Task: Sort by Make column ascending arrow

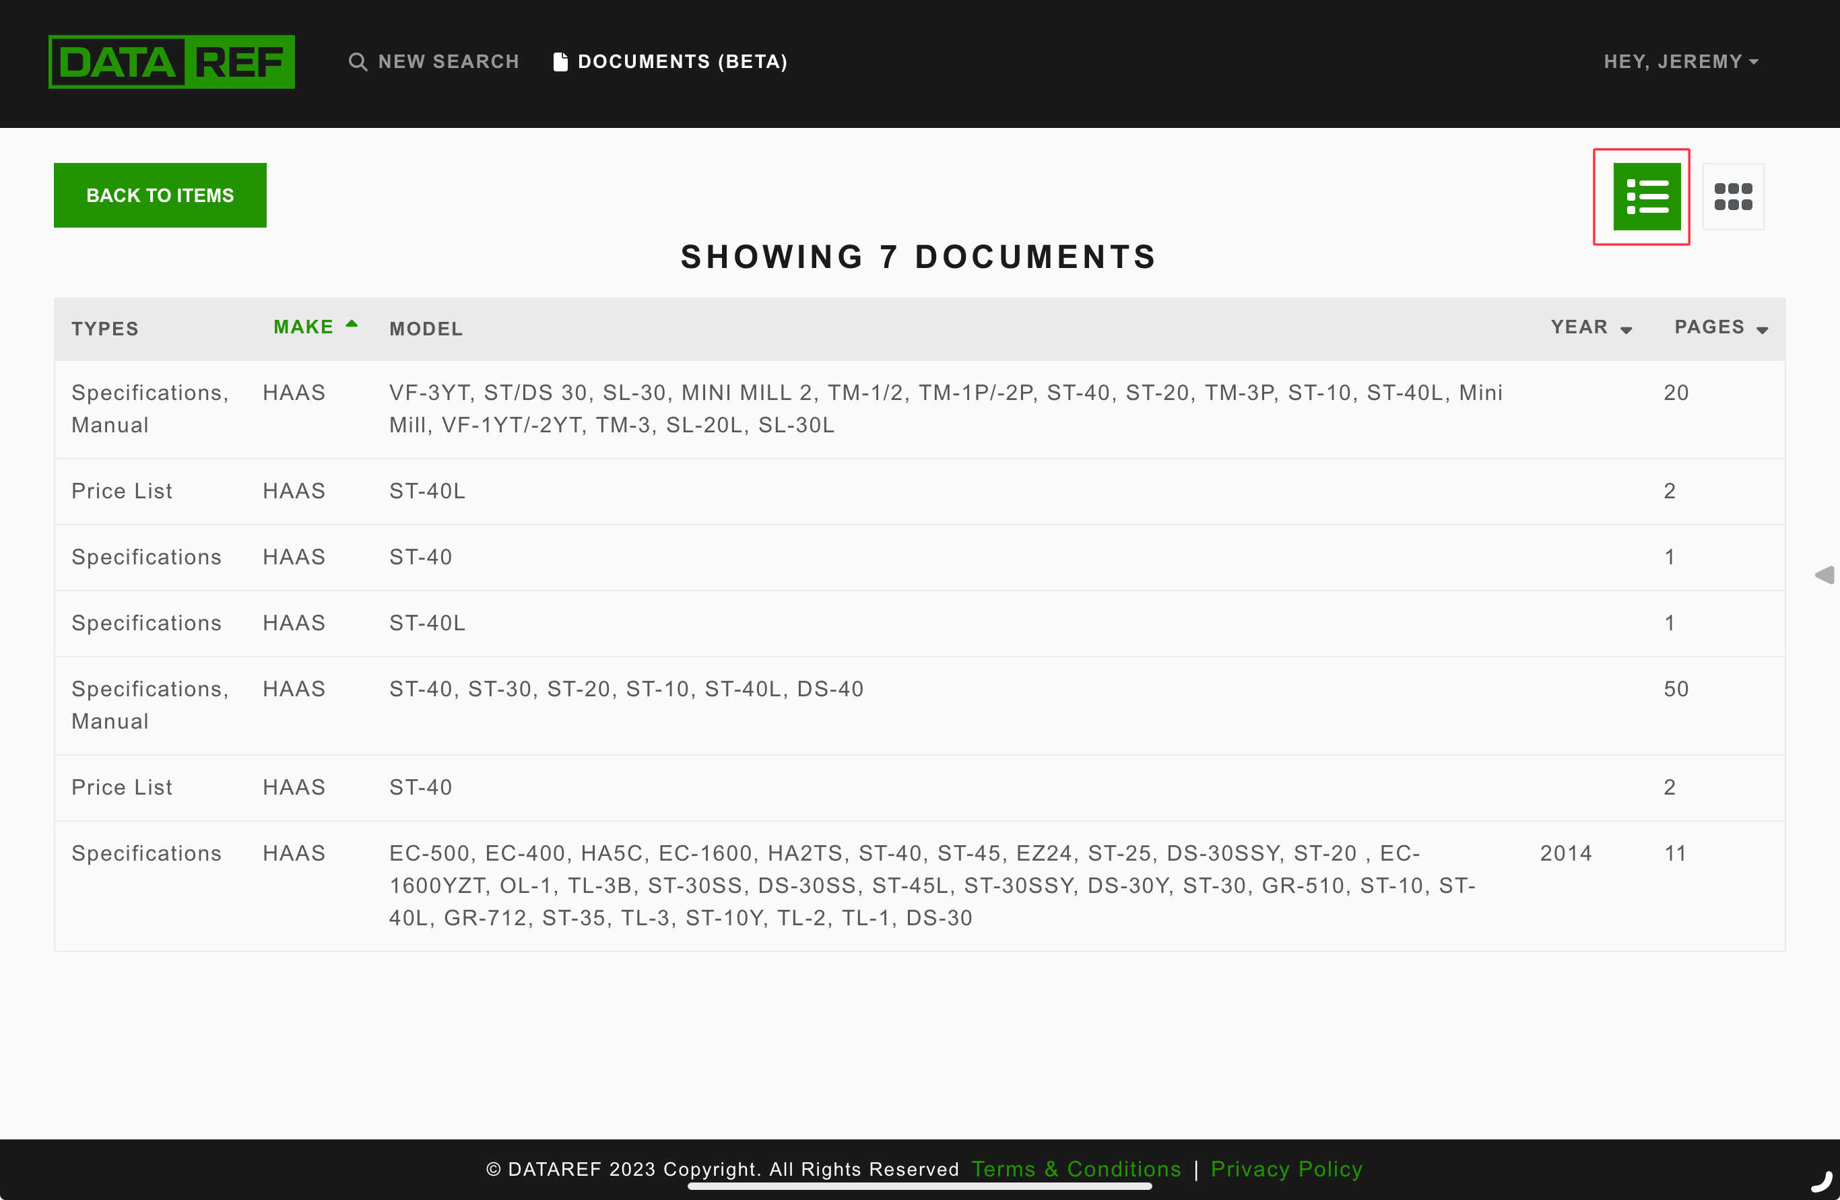Action: point(352,325)
